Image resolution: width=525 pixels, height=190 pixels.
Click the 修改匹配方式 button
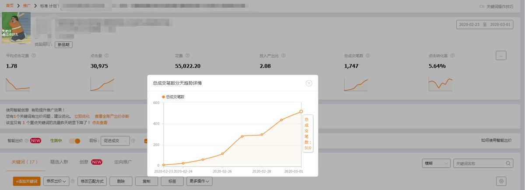coord(92,181)
